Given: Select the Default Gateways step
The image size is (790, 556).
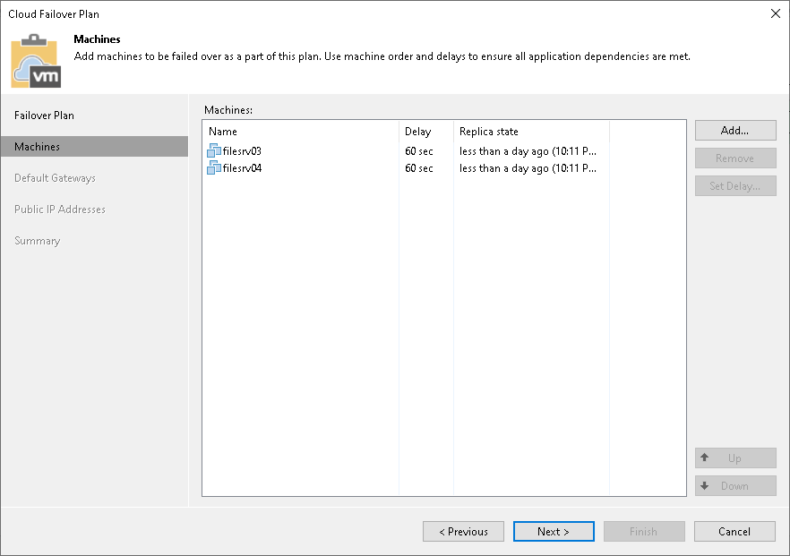Looking at the screenshot, I should (54, 177).
